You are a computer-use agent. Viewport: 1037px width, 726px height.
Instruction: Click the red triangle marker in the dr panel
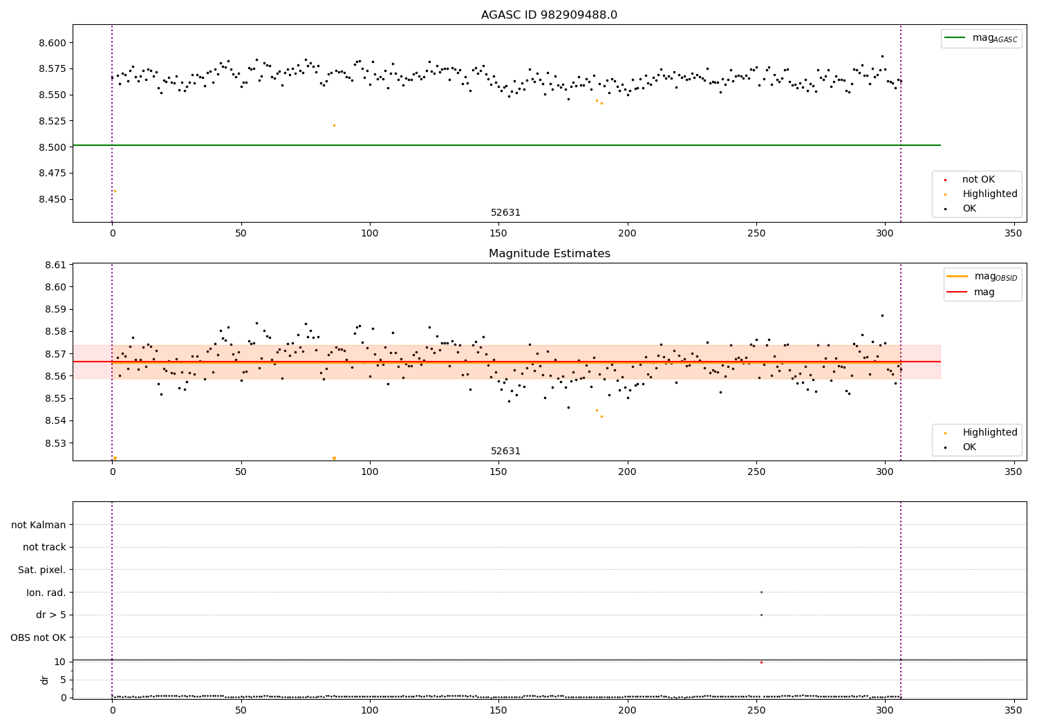pyautogui.click(x=761, y=662)
